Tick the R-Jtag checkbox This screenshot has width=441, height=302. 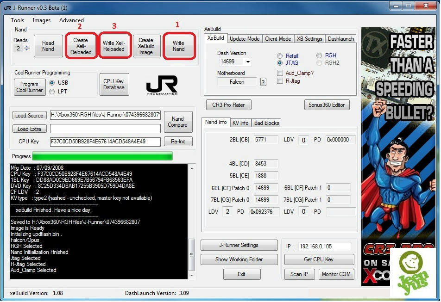click(x=280, y=81)
